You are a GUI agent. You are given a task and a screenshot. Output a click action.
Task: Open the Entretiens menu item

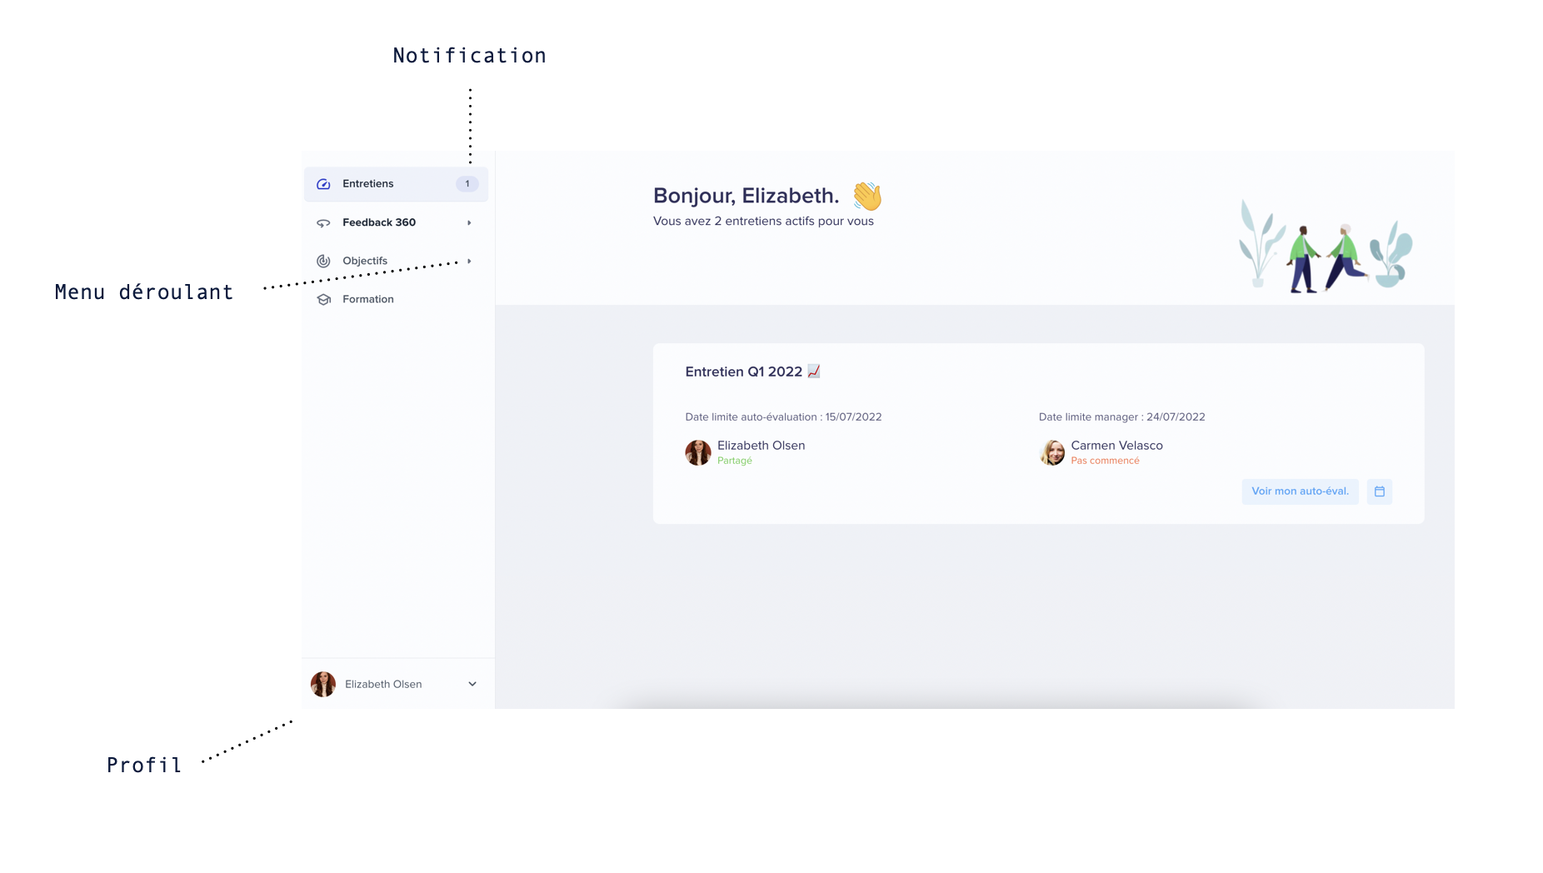(396, 184)
